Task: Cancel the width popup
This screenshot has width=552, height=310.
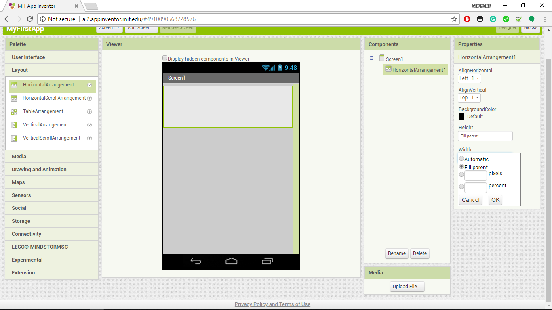Action: click(x=471, y=200)
